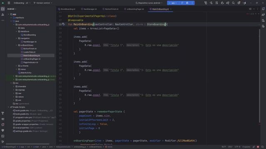The image size is (266, 149).
Task: Open more run actions (vertical dots)
Action: 192,3
